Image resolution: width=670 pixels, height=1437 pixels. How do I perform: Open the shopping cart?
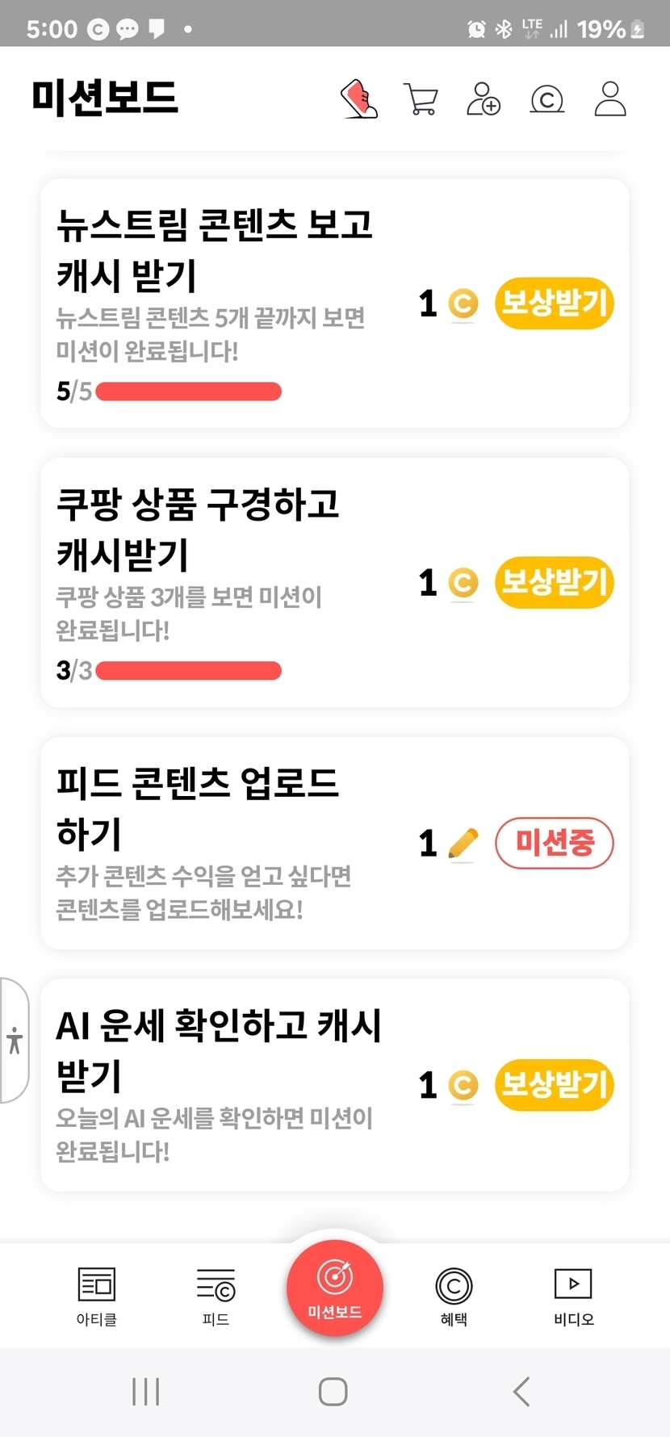(x=421, y=99)
